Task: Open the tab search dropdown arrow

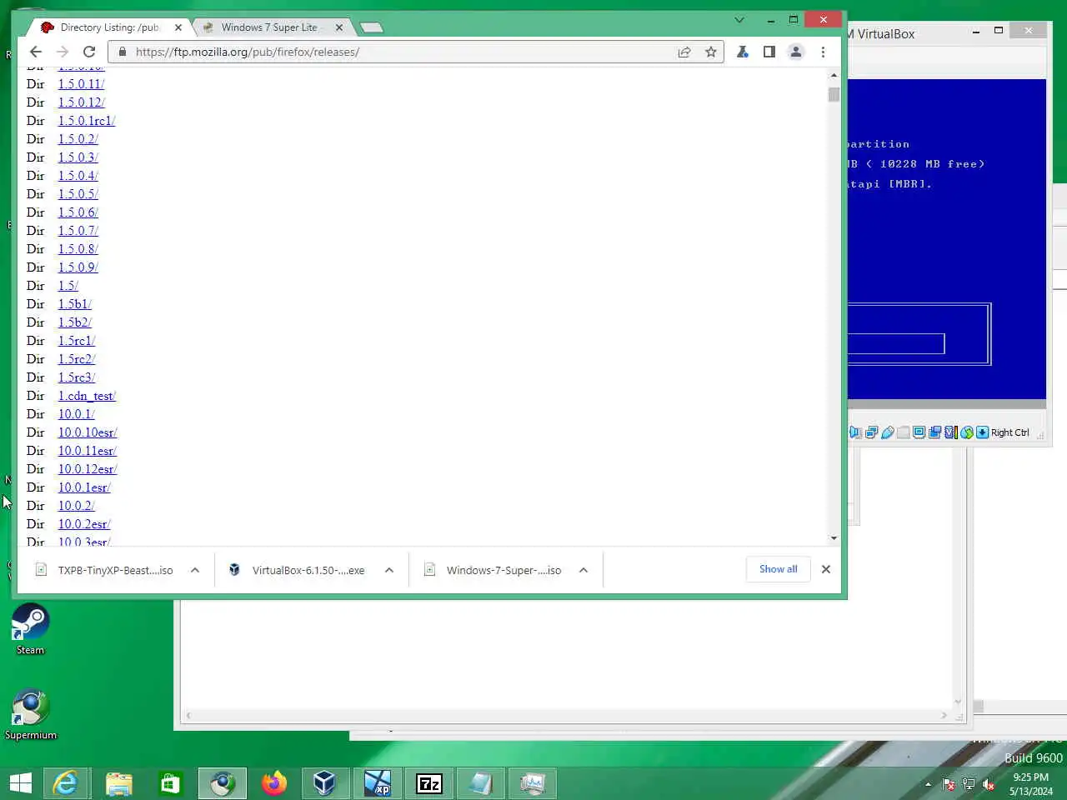Action: tap(739, 19)
